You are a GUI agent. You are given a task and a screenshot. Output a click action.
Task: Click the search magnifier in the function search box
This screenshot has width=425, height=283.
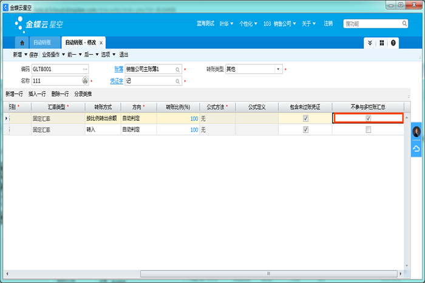click(404, 24)
